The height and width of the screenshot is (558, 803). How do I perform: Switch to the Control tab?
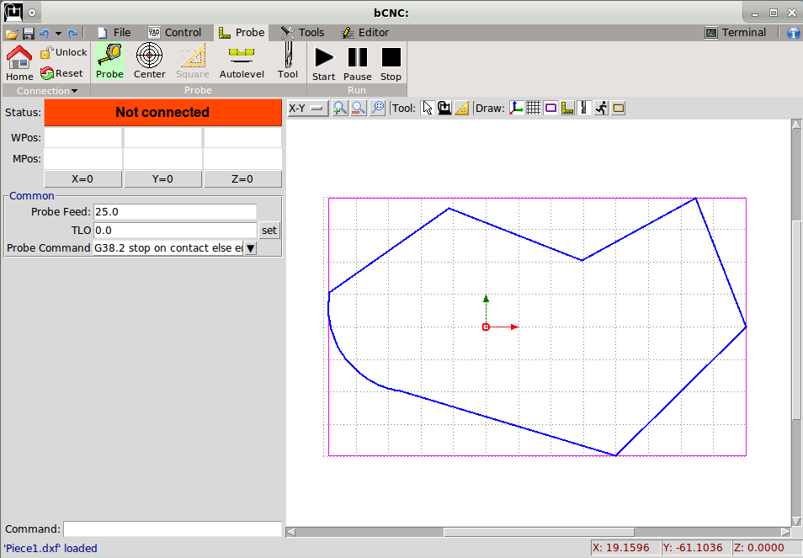click(174, 33)
